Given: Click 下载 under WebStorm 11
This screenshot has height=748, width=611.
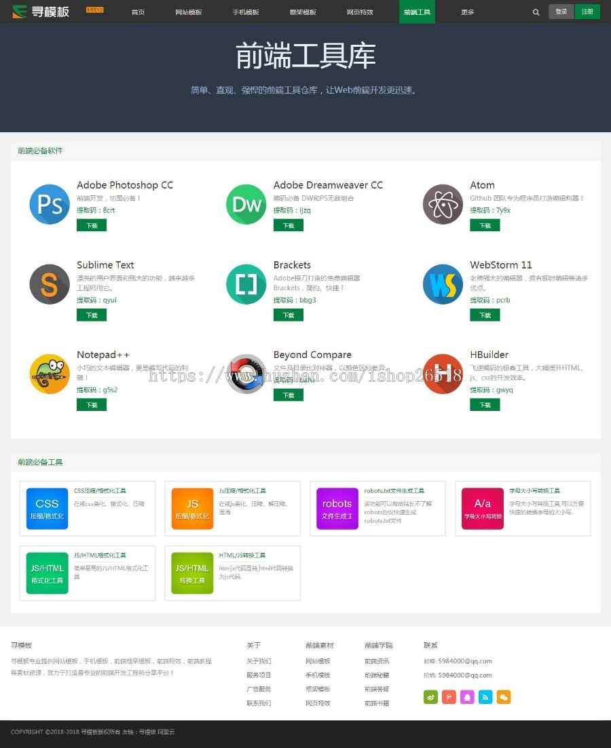Looking at the screenshot, I should (485, 315).
